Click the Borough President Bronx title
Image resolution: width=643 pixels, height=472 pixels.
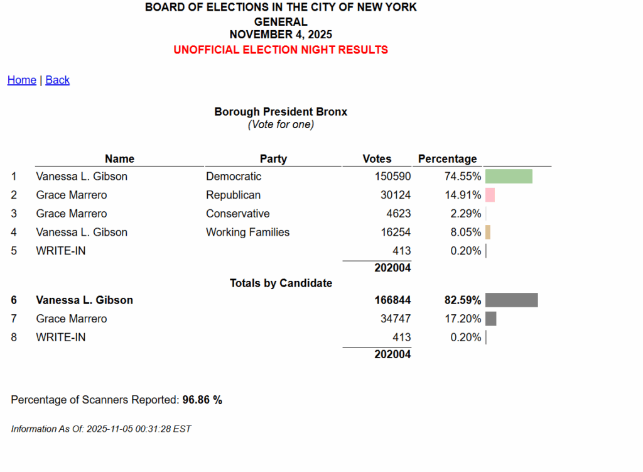pyautogui.click(x=281, y=112)
